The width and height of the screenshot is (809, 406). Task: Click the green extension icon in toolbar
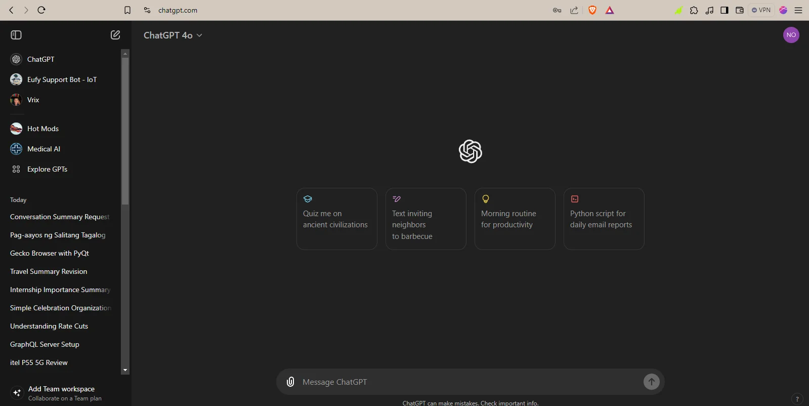click(x=679, y=10)
